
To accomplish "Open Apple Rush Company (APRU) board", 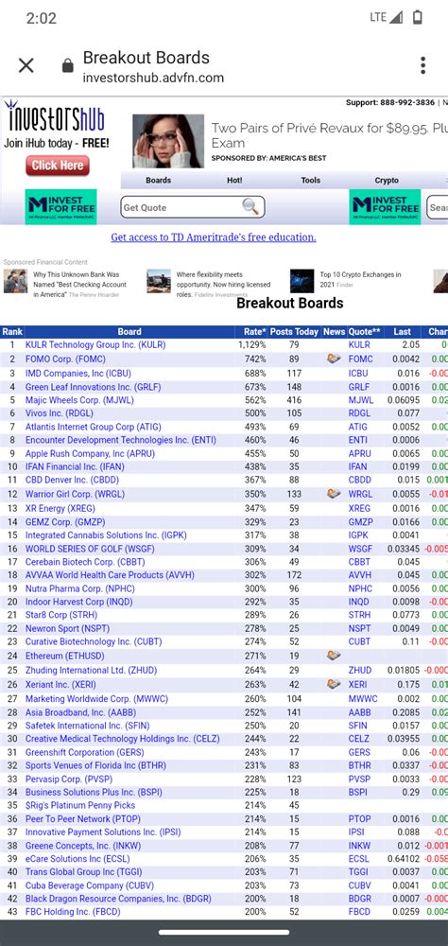I will 91,453.
